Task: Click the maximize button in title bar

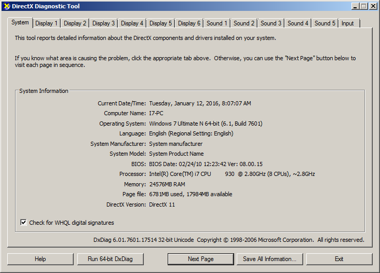Action: point(364,6)
